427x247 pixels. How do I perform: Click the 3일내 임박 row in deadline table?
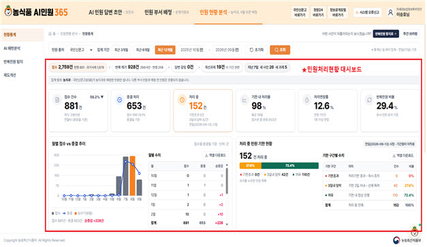pos(369,186)
